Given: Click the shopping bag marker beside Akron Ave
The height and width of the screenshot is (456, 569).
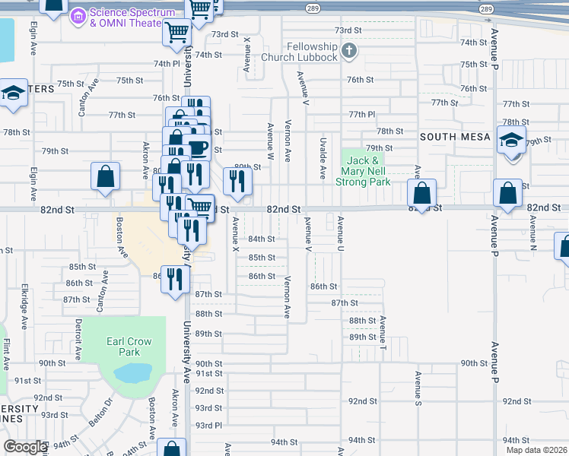Looking at the screenshot, I should click(105, 179).
